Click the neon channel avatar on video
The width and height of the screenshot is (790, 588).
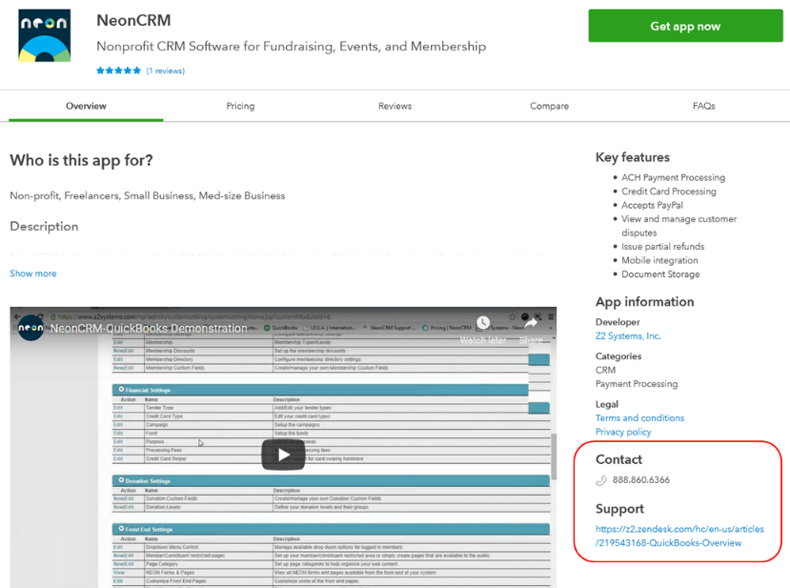click(30, 328)
